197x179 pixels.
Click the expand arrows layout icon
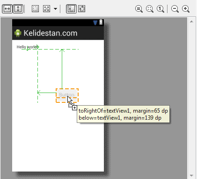click(46, 9)
